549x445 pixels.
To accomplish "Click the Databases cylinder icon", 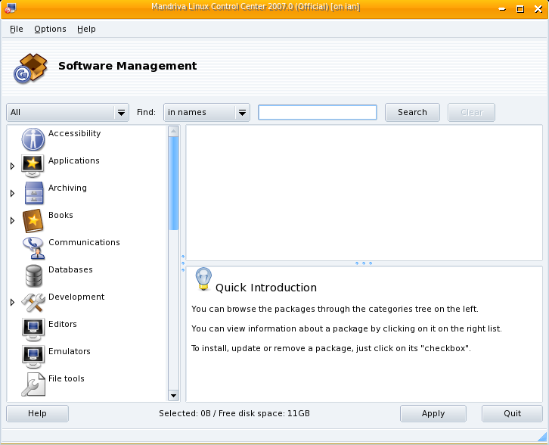I will point(33,275).
